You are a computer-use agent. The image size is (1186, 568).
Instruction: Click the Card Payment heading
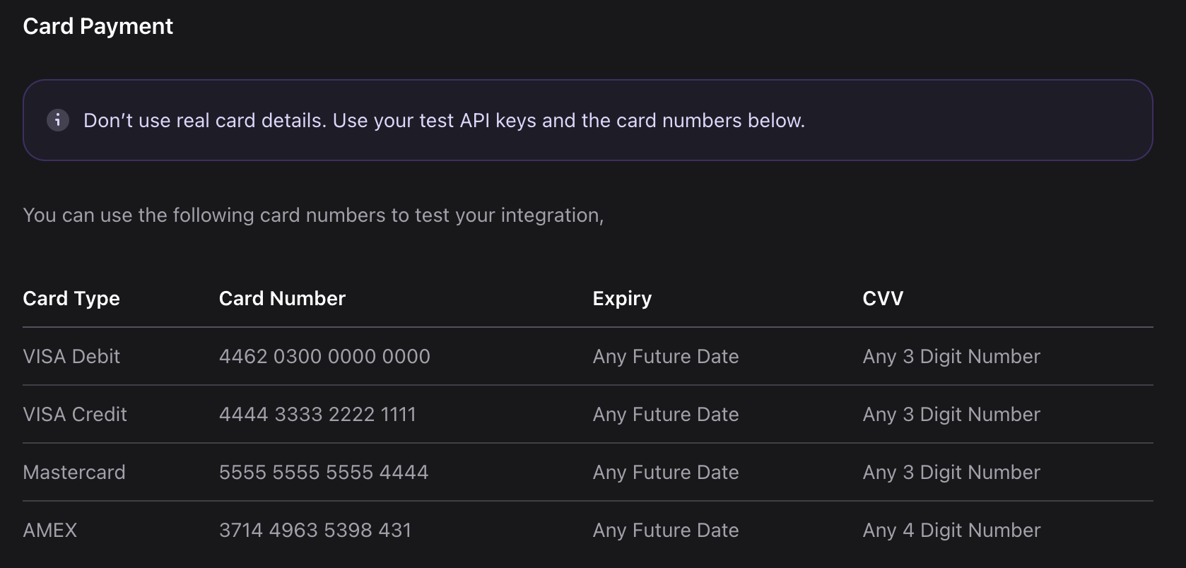pos(98,27)
